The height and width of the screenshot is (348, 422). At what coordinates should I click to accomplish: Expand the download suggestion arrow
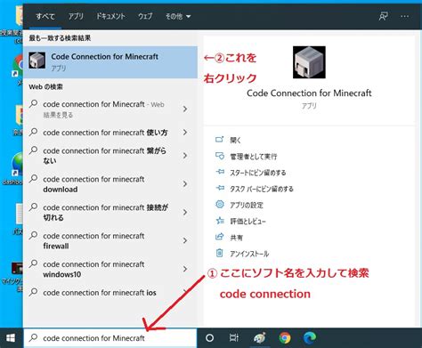click(x=185, y=184)
